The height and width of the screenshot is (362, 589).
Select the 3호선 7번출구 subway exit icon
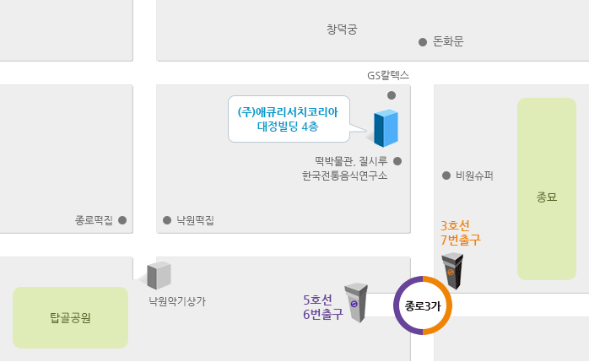click(x=452, y=271)
